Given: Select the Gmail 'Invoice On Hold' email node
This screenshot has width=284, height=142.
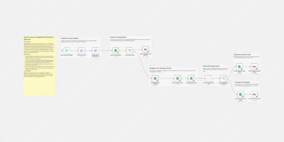Looking at the screenshot, I should pyautogui.click(x=254, y=95).
